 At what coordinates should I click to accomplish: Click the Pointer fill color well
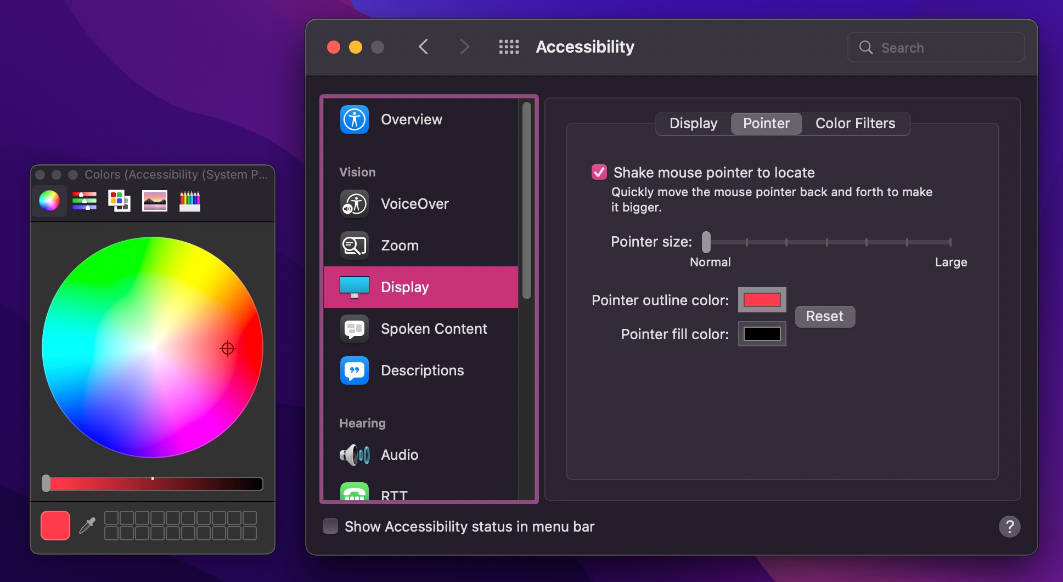point(762,334)
